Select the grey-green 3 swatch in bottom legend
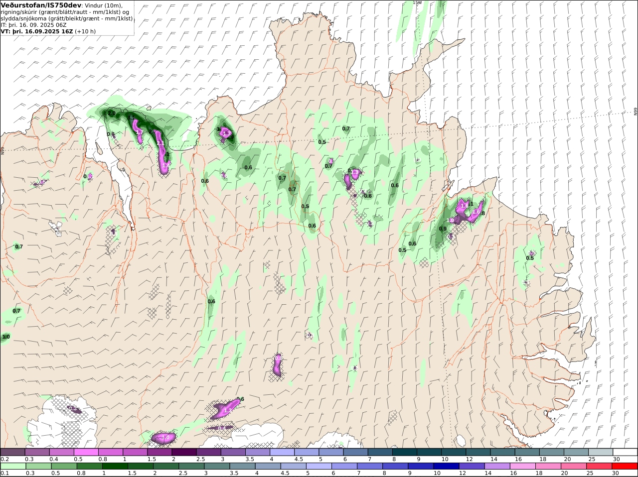This screenshot has width=638, height=477. click(217, 467)
